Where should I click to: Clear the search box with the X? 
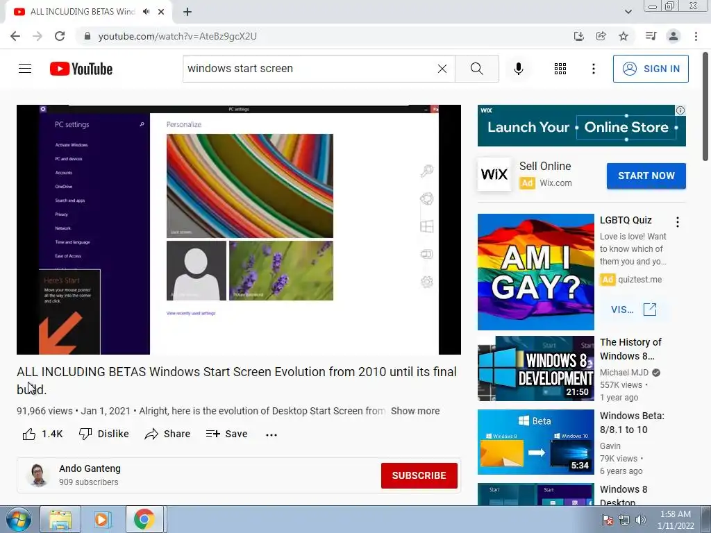click(x=442, y=69)
